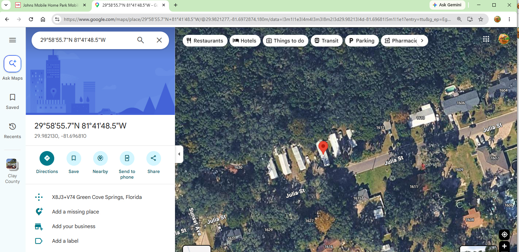This screenshot has width=519, height=252.
Task: Click house number 1606 near the pool
Action: point(461,103)
